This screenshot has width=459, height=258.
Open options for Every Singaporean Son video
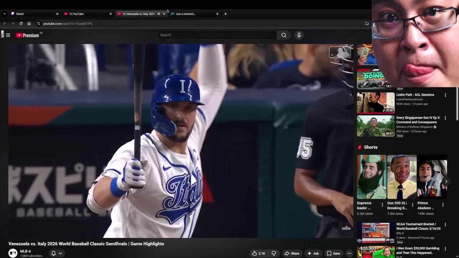(445, 118)
